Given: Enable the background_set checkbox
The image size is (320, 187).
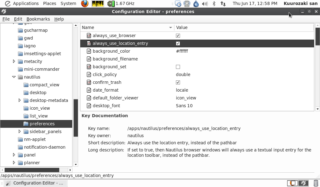Looking at the screenshot, I should tap(178, 67).
